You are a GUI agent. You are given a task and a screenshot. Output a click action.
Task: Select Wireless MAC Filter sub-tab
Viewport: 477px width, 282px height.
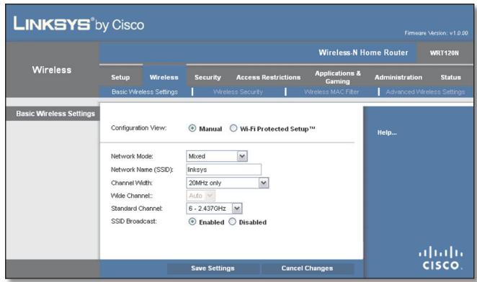pos(331,92)
